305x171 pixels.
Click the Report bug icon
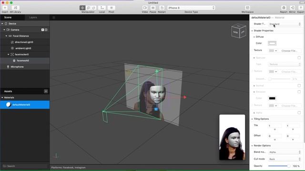click(284, 8)
